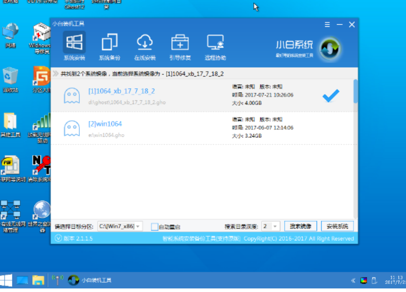Open the 加载无线网驱动 desktop icon

40,128
